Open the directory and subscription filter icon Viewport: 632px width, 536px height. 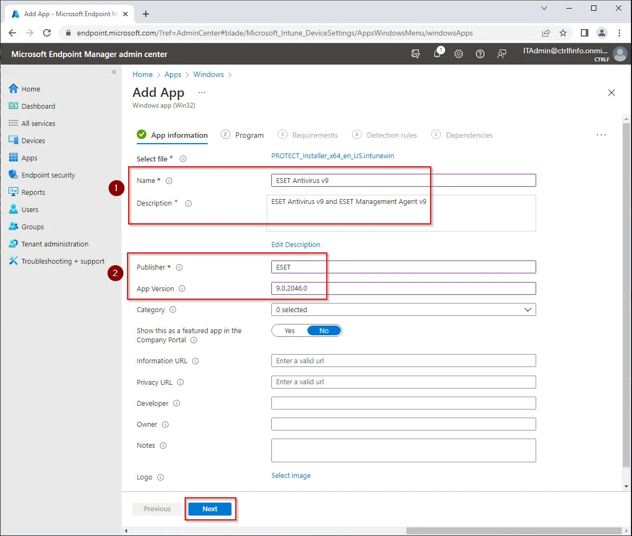tap(416, 54)
